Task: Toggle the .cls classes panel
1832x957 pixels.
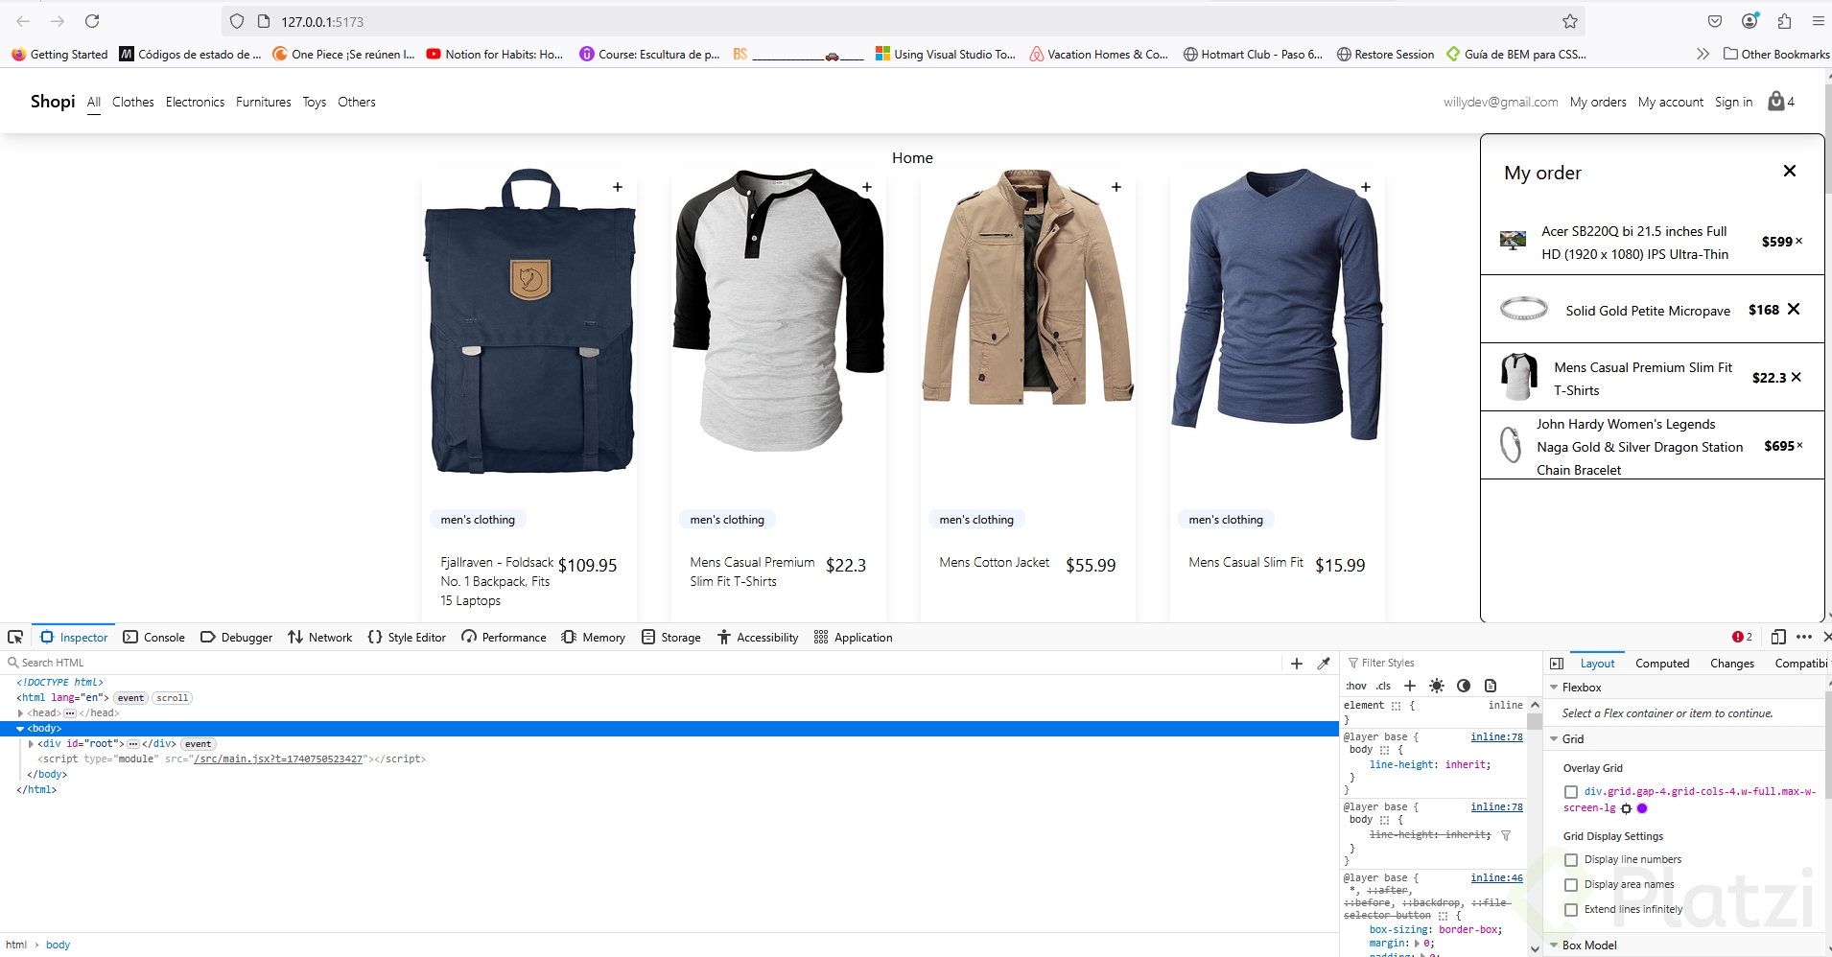Action: click(1383, 686)
